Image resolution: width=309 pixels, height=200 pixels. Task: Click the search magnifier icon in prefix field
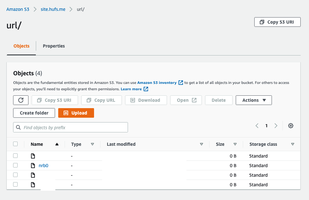tap(18, 128)
